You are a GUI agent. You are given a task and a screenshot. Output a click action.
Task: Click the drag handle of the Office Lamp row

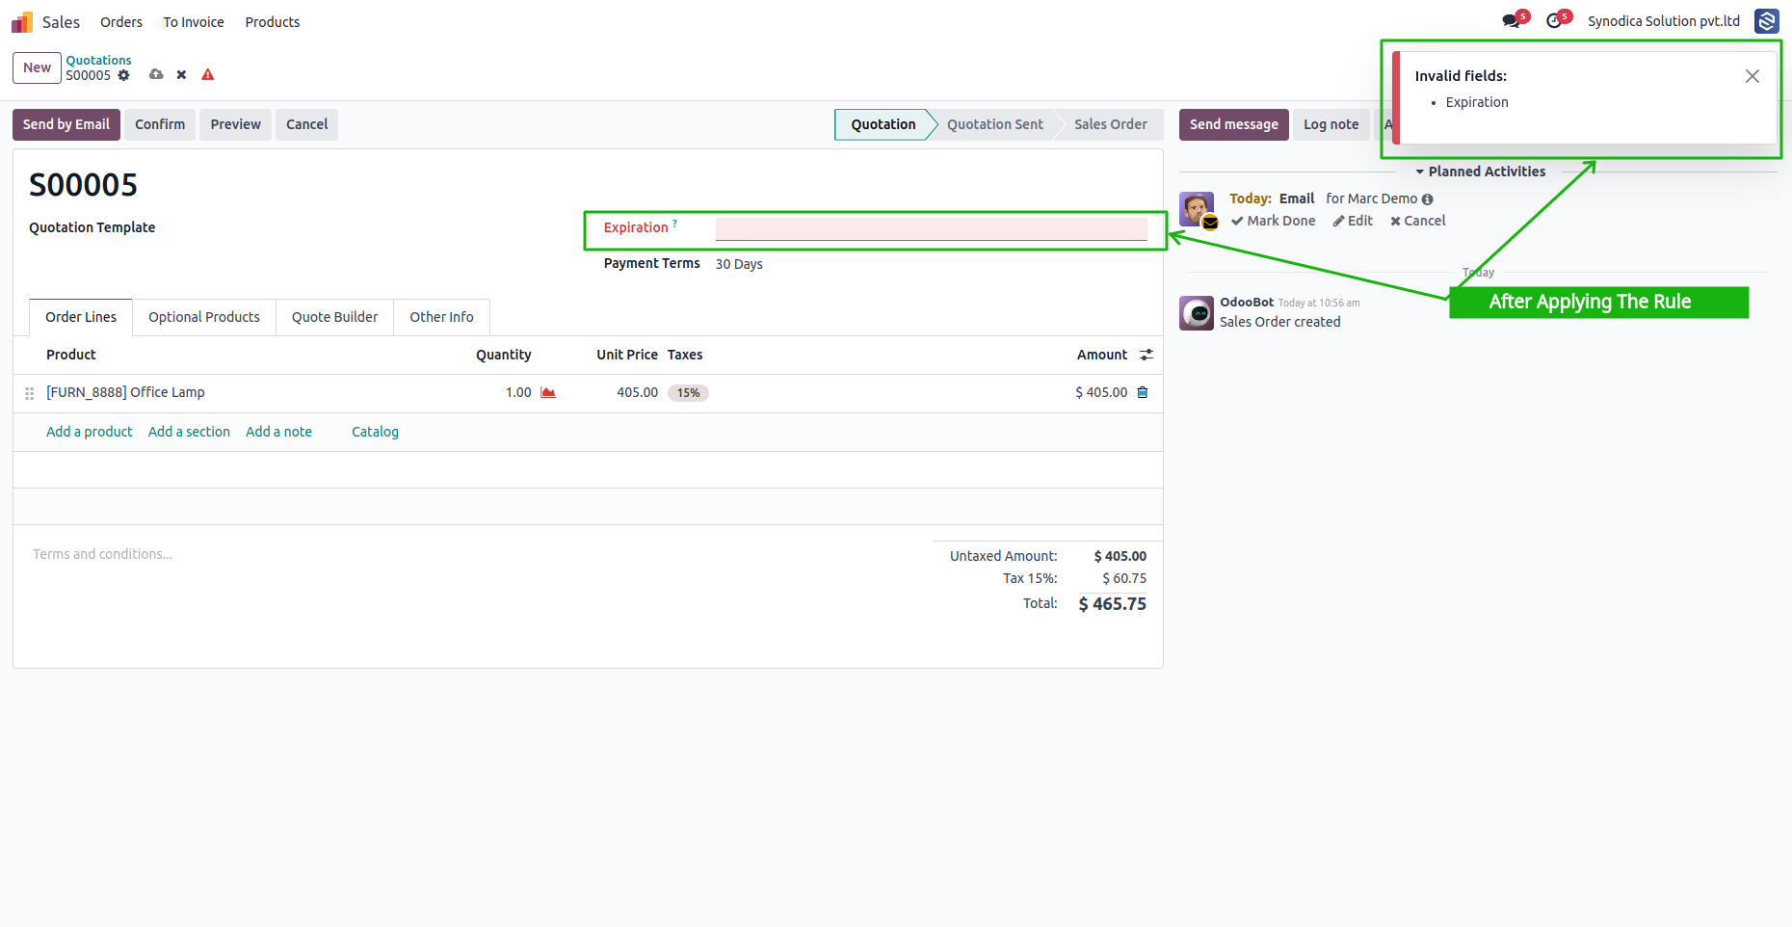(30, 393)
